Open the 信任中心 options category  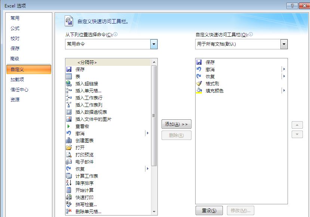[x=19, y=90]
